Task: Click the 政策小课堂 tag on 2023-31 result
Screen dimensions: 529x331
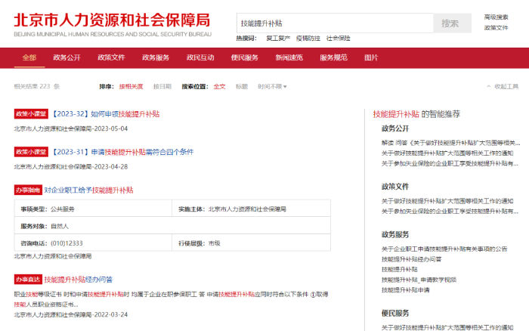Action: click(30, 152)
